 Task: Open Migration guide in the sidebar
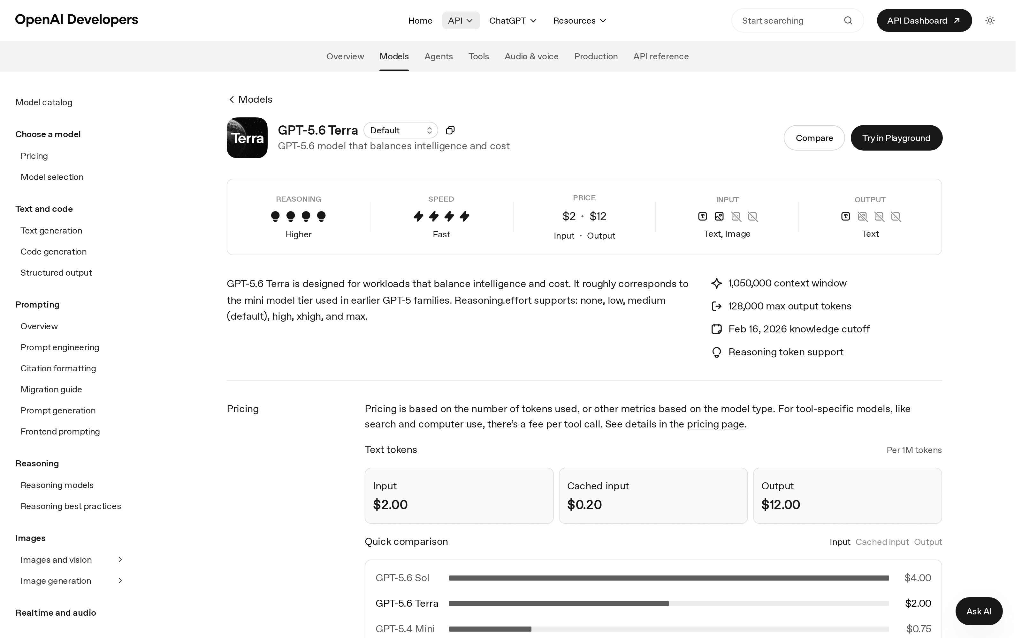click(51, 389)
